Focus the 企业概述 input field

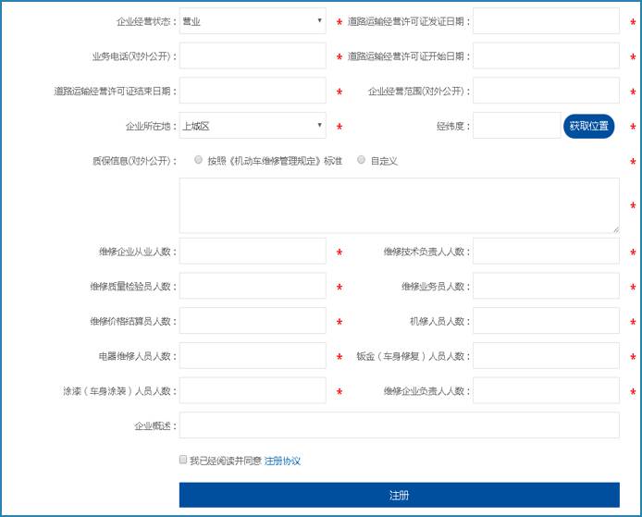click(x=400, y=425)
